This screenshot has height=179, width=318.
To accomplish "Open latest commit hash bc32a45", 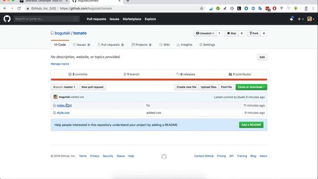I will click(239, 97).
